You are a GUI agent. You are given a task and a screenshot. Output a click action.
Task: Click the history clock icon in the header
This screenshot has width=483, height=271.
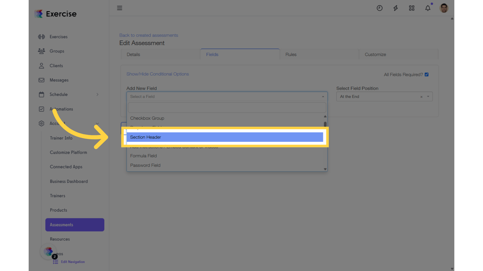pyautogui.click(x=380, y=8)
